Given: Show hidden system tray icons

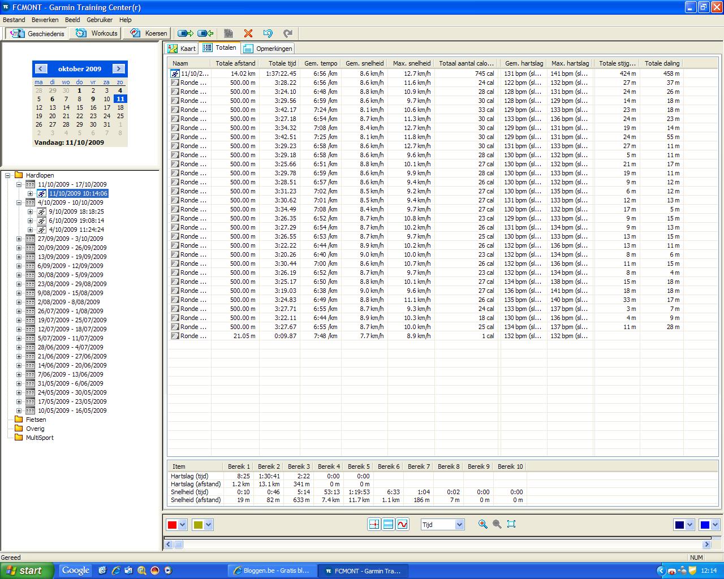Looking at the screenshot, I should click(661, 571).
